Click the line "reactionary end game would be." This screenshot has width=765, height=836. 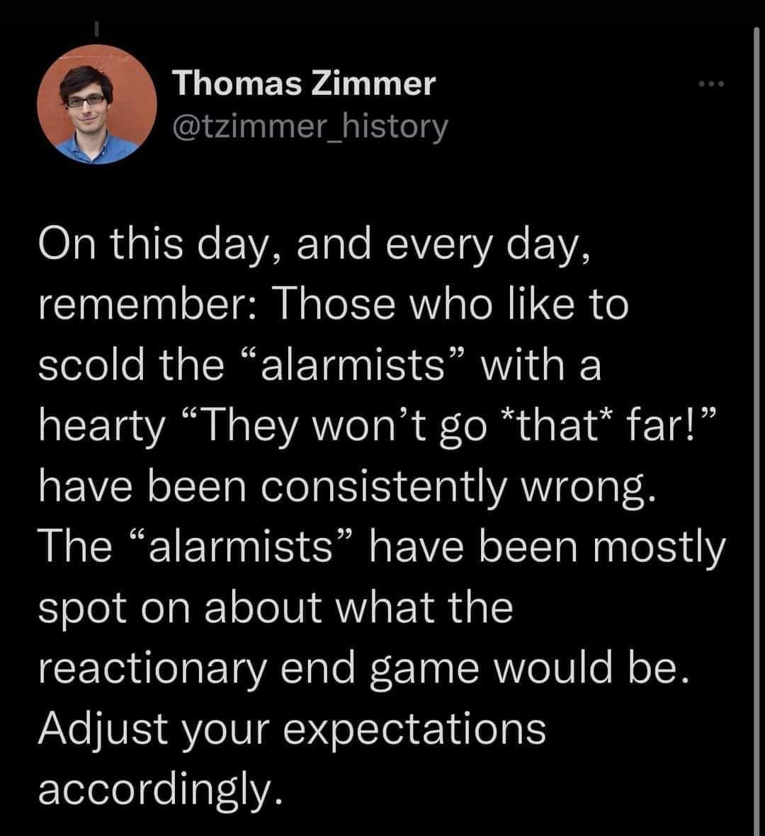(x=362, y=669)
